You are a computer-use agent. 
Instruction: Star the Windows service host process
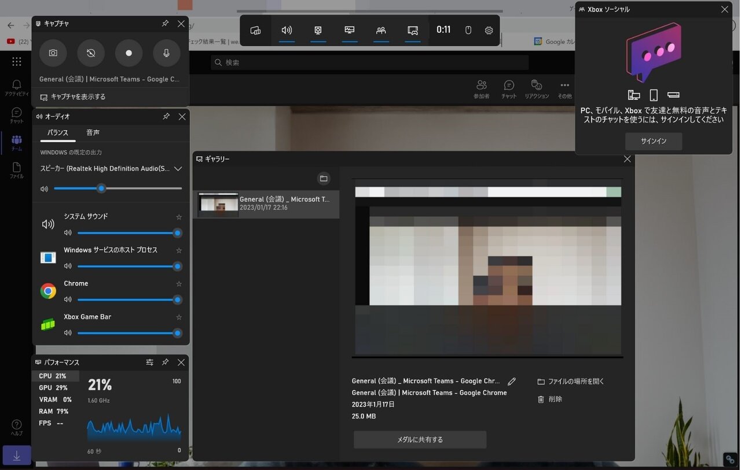179,251
